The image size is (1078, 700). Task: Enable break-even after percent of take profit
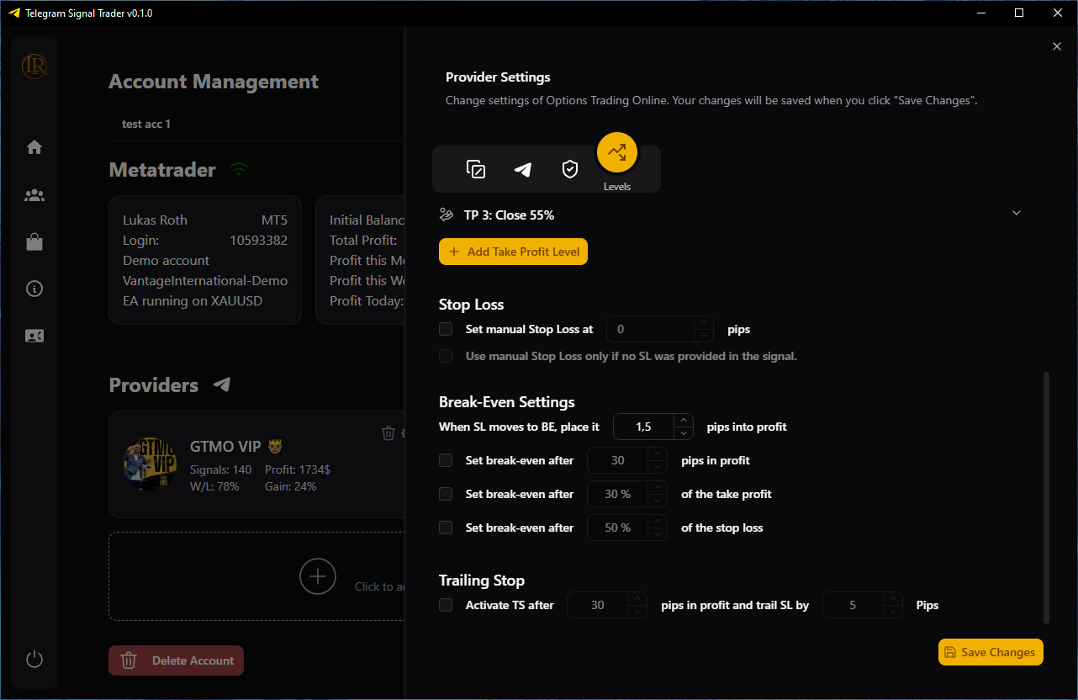(x=446, y=494)
